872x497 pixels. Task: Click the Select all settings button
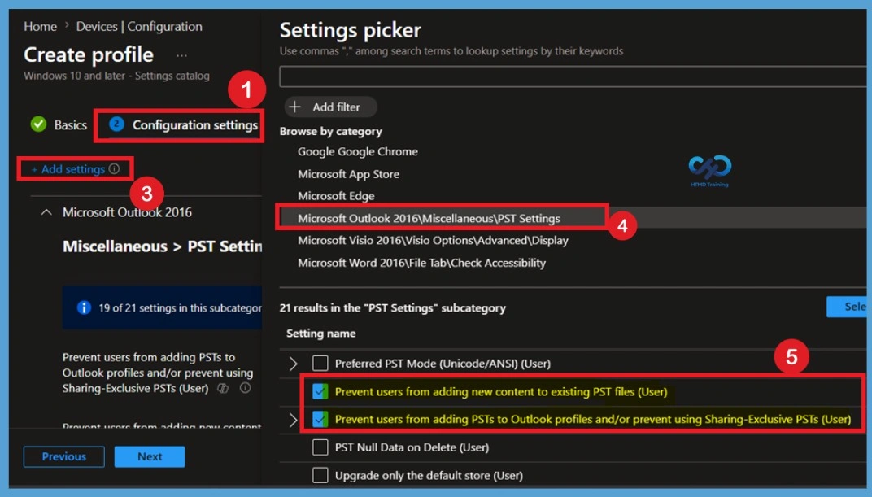[847, 307]
